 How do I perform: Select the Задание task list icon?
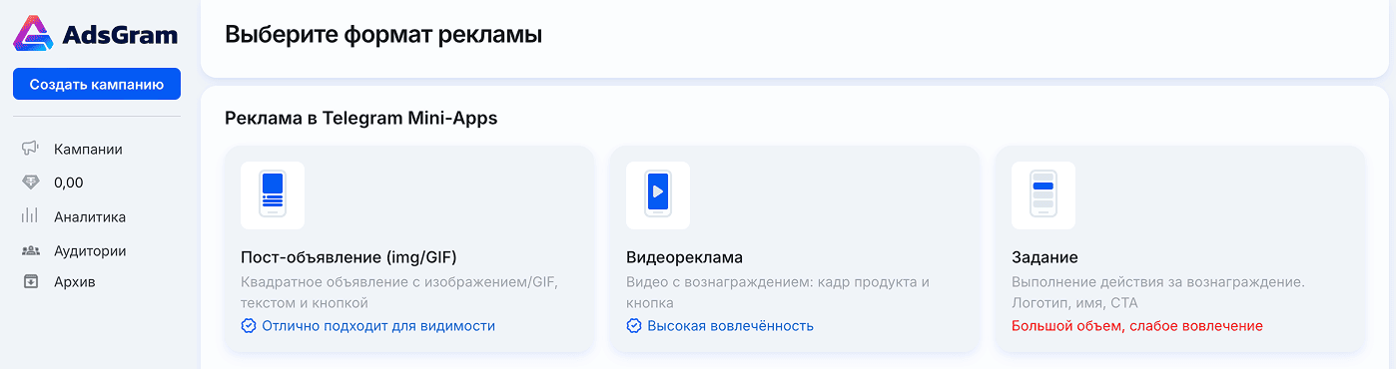pos(1044,195)
